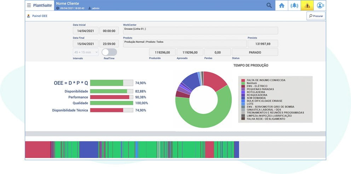This screenshot has width=351, height=174.
Task: Click the start time field 00:00:00
Action: [x=109, y=31]
